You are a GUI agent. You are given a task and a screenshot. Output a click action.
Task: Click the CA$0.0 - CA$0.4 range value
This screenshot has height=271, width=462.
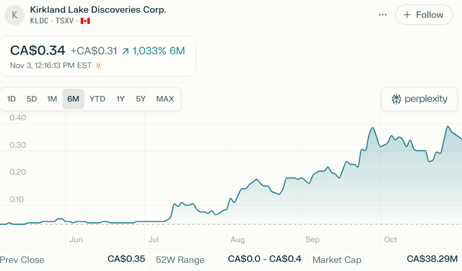pyautogui.click(x=265, y=259)
